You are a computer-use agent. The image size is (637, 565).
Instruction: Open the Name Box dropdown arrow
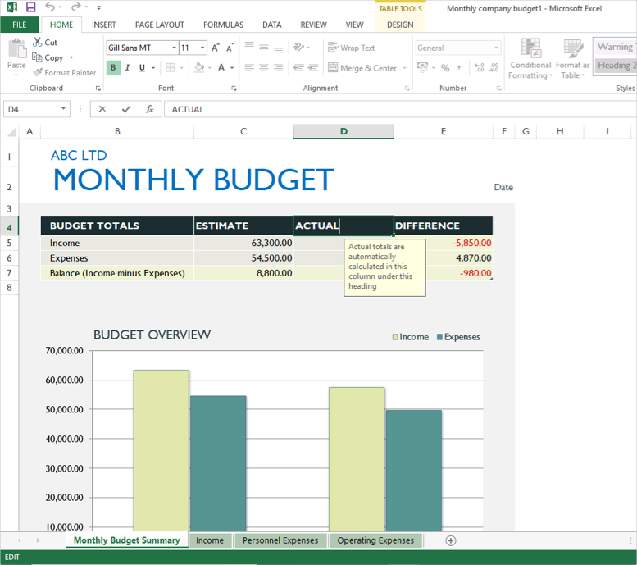[64, 109]
